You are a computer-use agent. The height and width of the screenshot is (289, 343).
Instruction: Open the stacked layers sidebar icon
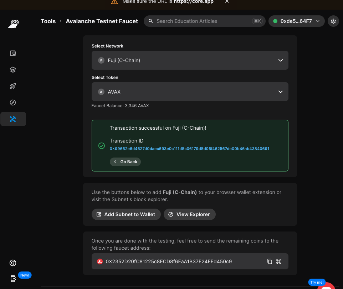tap(13, 70)
